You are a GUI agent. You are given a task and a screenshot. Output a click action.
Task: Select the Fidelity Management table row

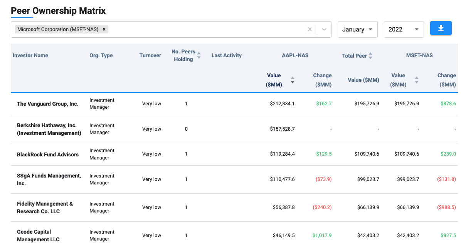pos(231,207)
